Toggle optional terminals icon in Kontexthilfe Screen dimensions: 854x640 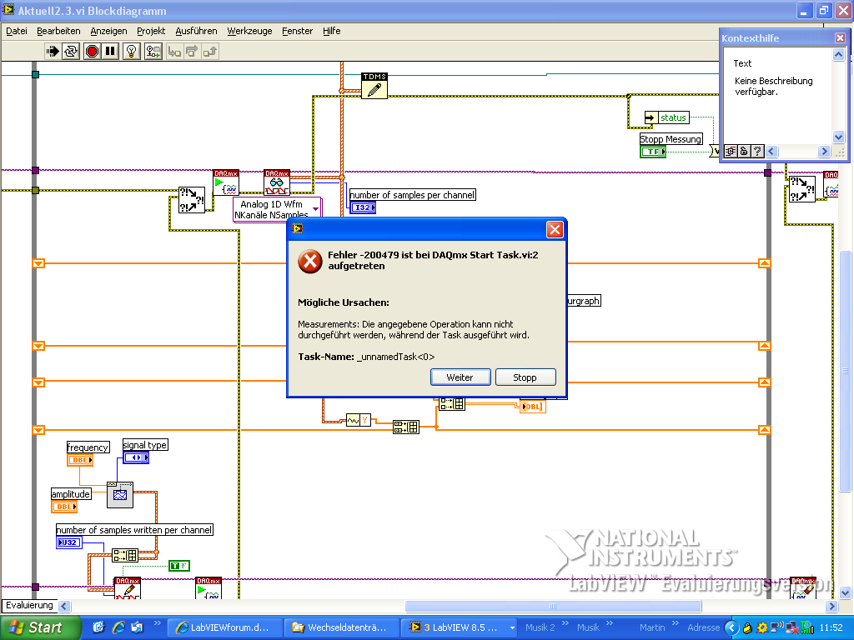pyautogui.click(x=731, y=152)
